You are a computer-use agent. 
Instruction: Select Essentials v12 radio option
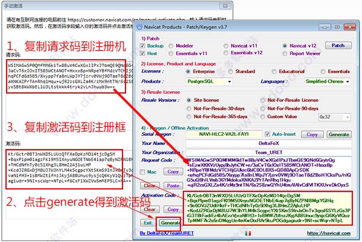coord(226,53)
